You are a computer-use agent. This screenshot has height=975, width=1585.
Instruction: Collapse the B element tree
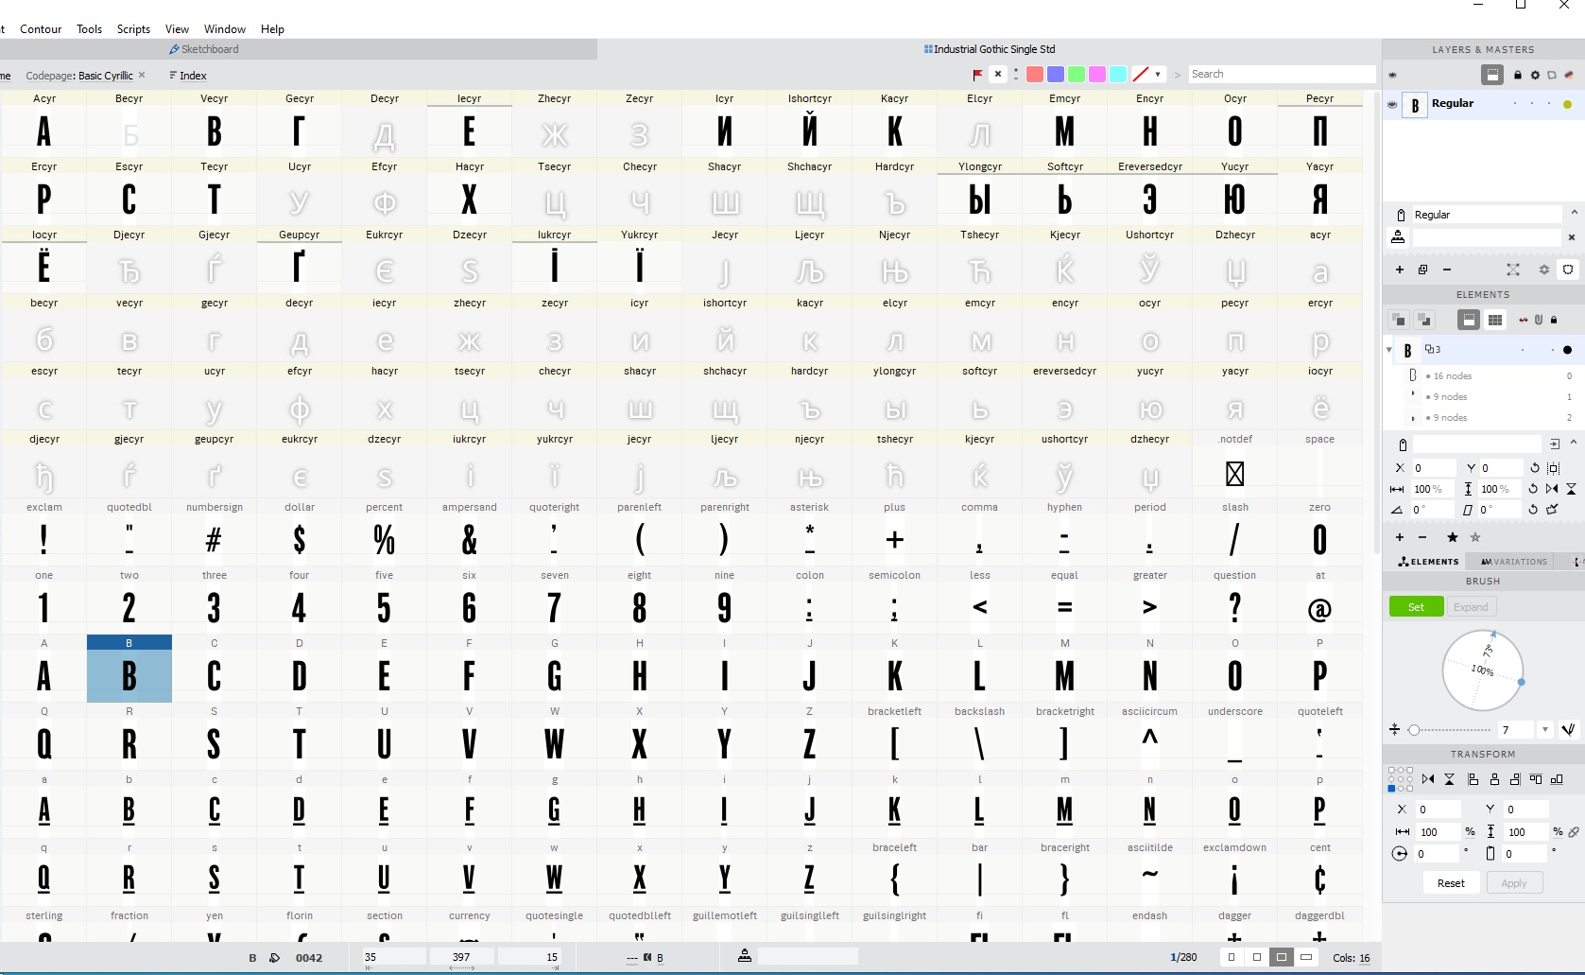point(1389,350)
